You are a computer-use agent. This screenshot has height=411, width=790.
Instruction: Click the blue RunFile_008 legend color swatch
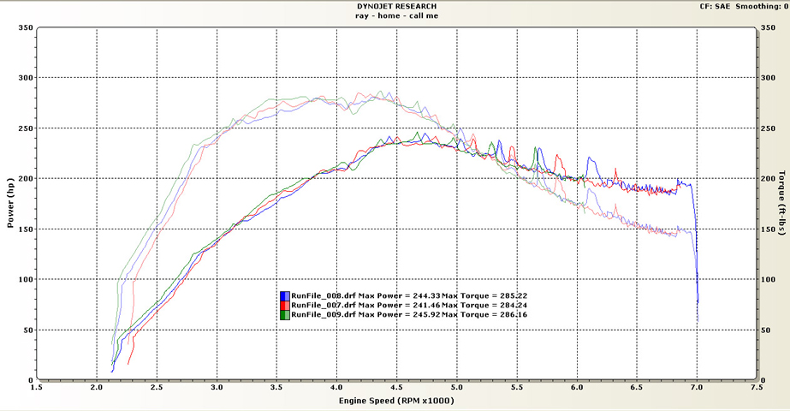coord(285,295)
